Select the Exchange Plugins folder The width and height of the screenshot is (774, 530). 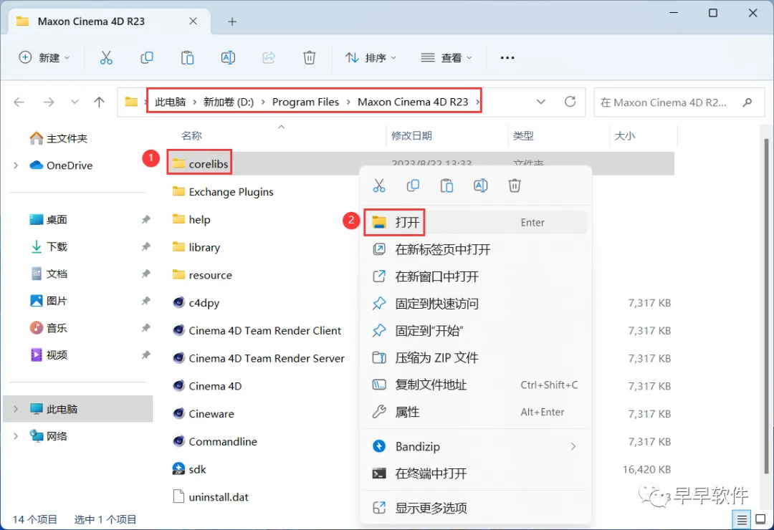(x=223, y=191)
